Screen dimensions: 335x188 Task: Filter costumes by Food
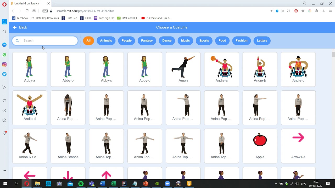point(222,40)
